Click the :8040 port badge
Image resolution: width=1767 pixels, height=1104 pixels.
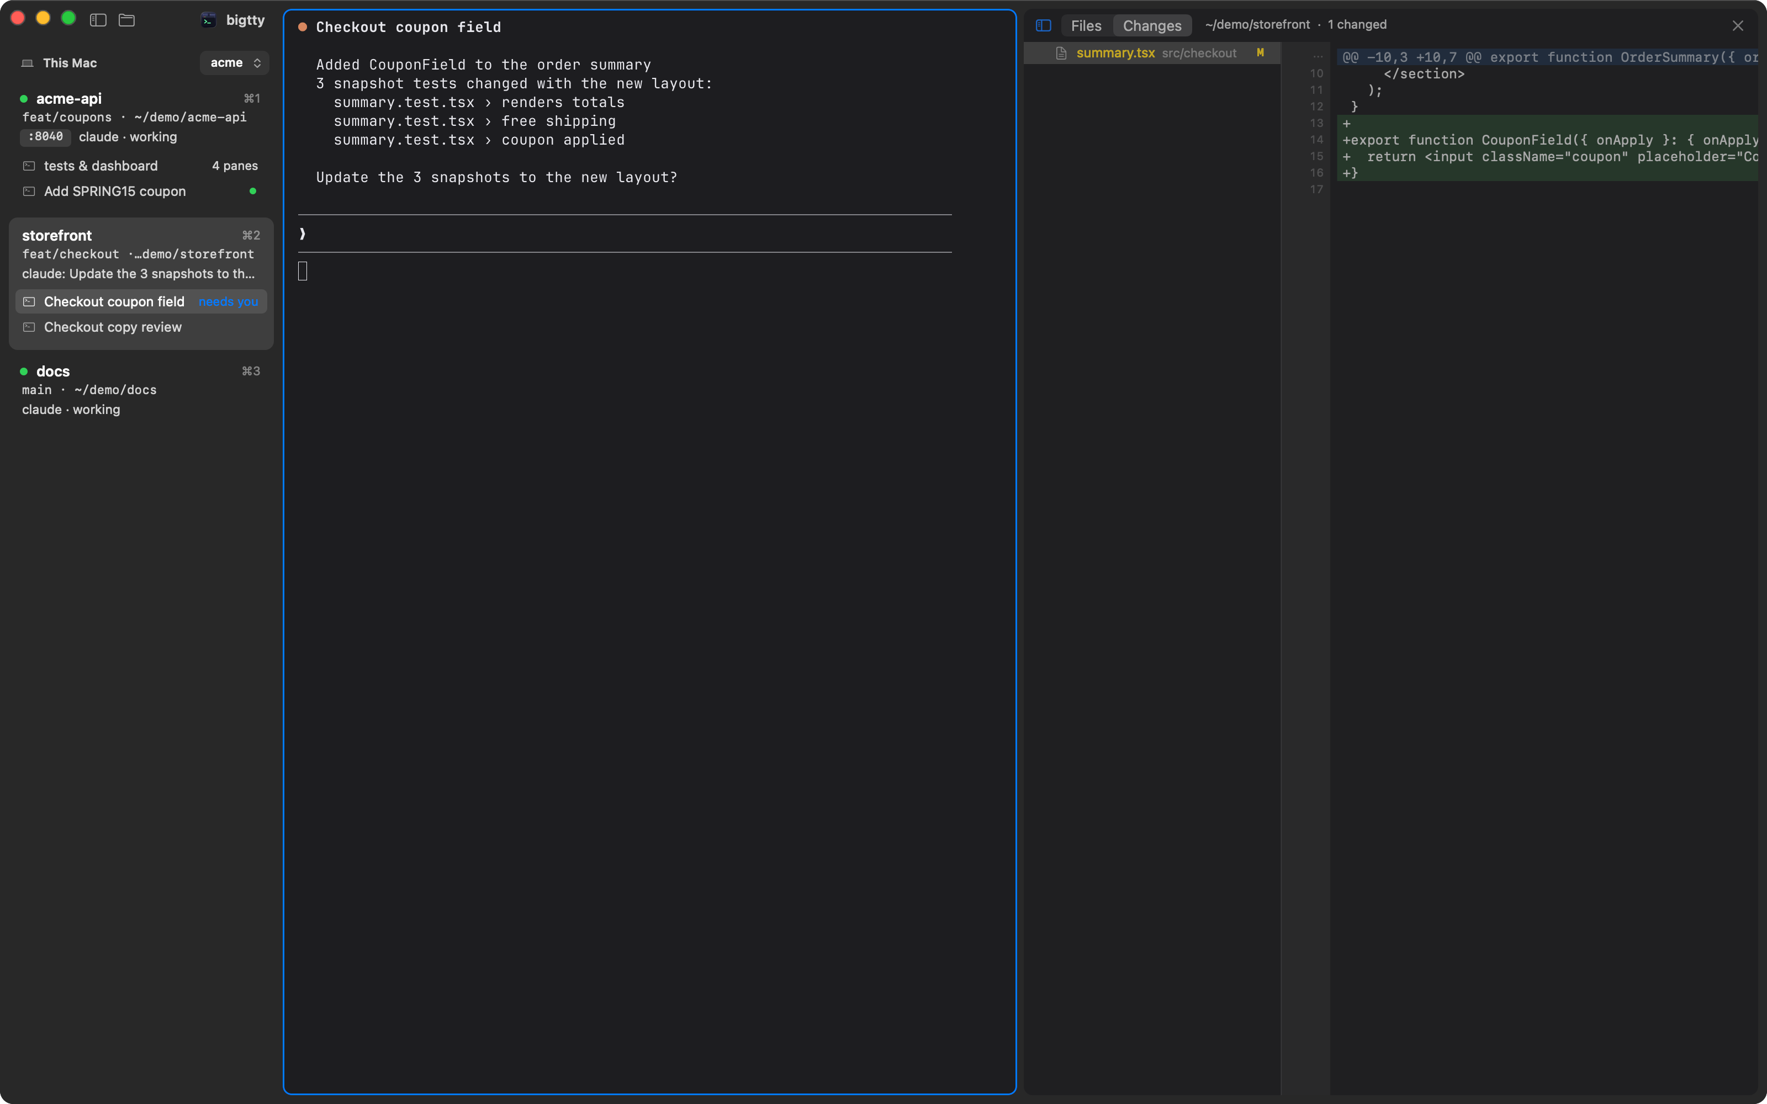[45, 136]
